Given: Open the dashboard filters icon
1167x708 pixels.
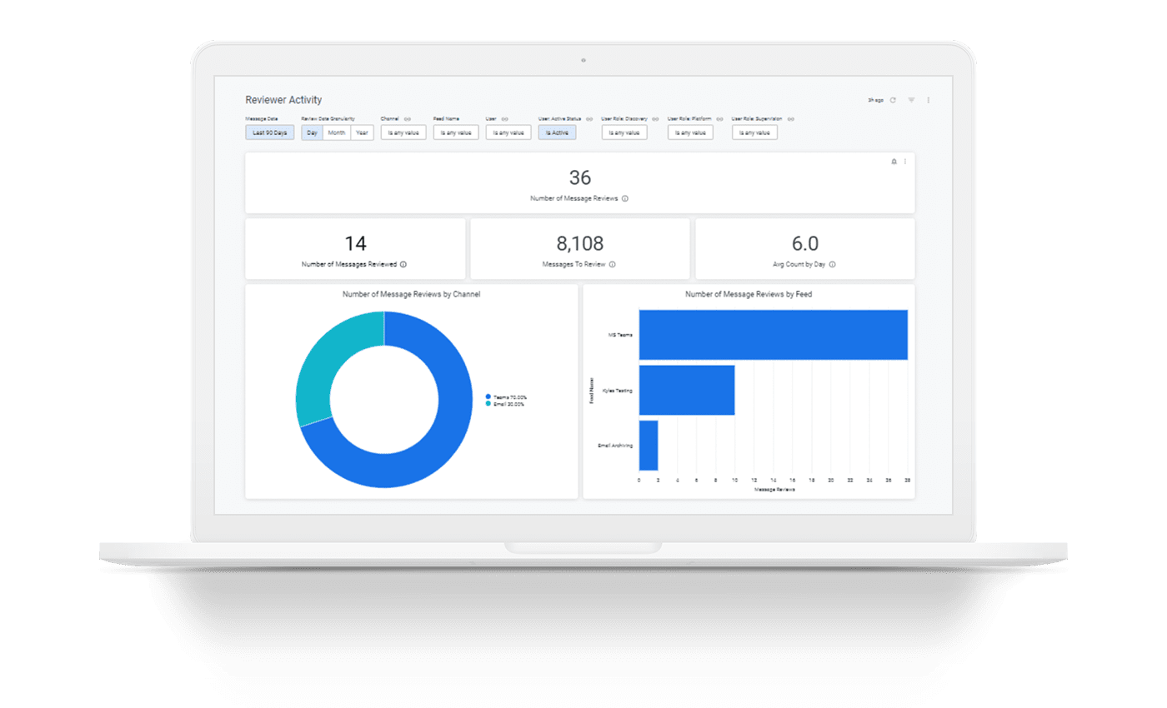Looking at the screenshot, I should 912,100.
